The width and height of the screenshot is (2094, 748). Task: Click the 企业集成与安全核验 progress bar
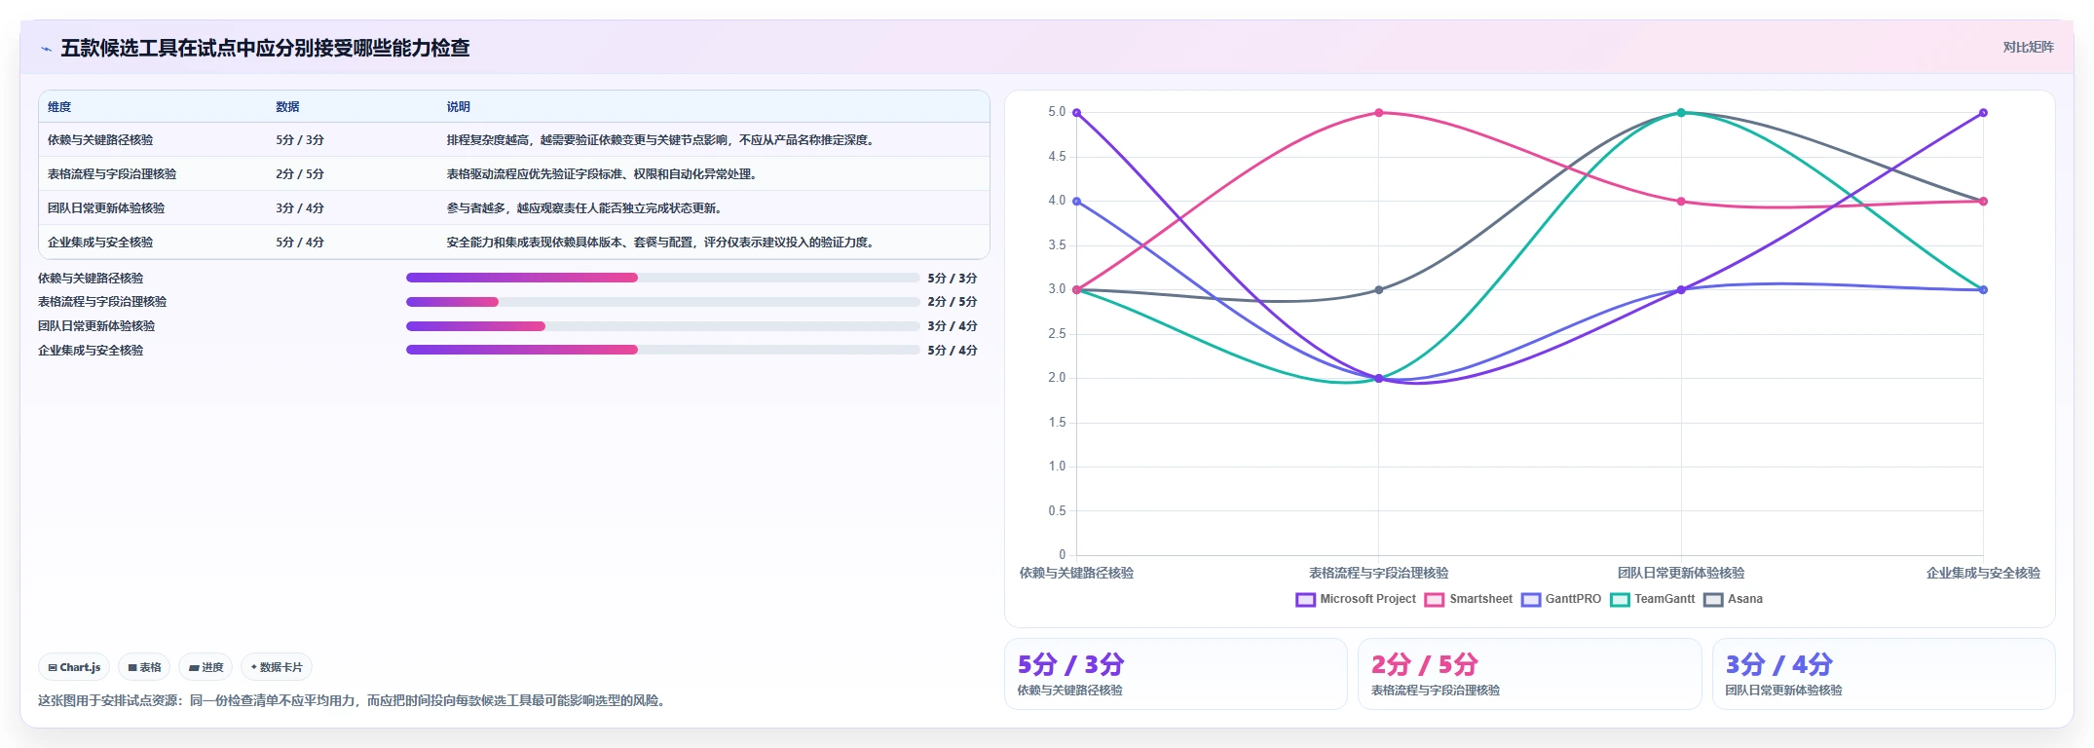click(662, 350)
